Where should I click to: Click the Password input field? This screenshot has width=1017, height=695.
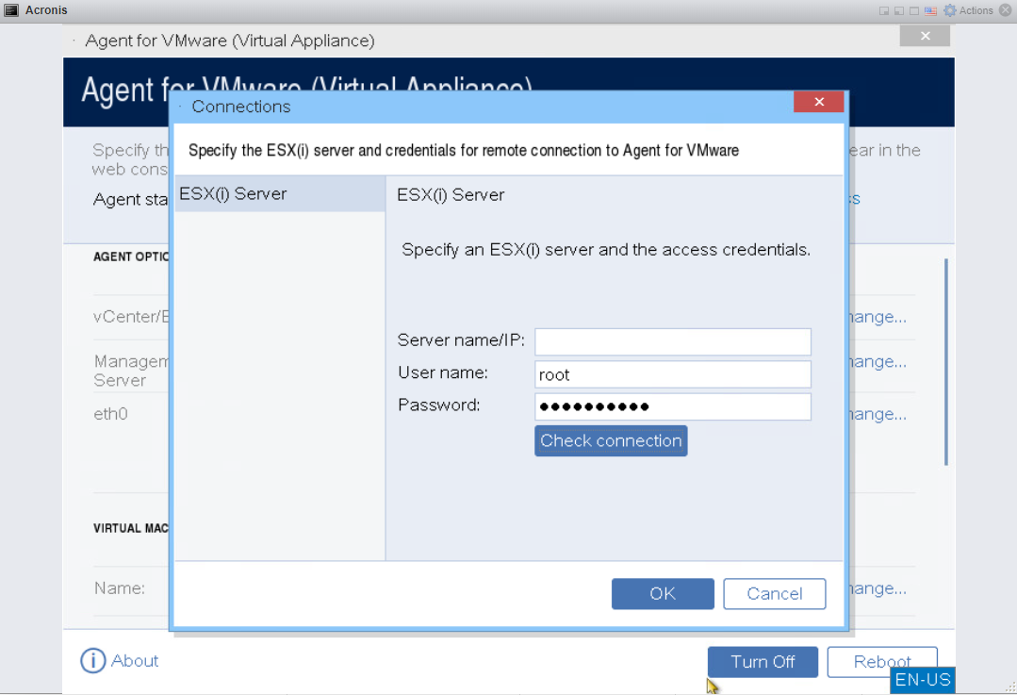click(x=673, y=406)
